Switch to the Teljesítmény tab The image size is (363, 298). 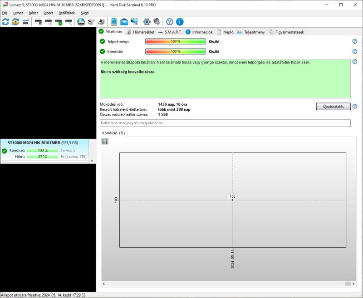point(251,32)
